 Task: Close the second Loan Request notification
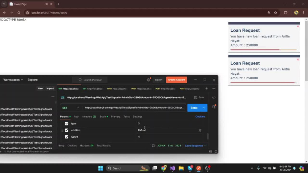(298, 59)
